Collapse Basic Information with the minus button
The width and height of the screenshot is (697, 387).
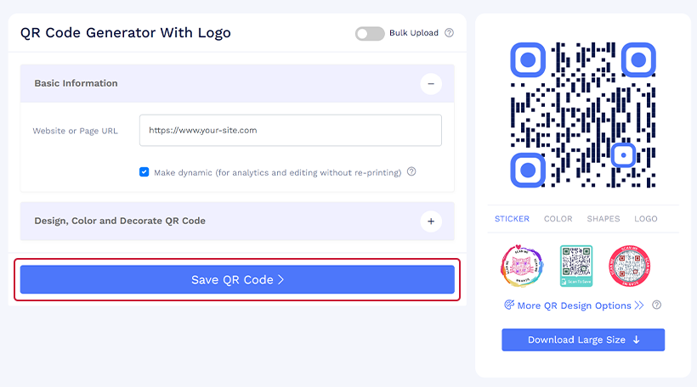tap(431, 83)
